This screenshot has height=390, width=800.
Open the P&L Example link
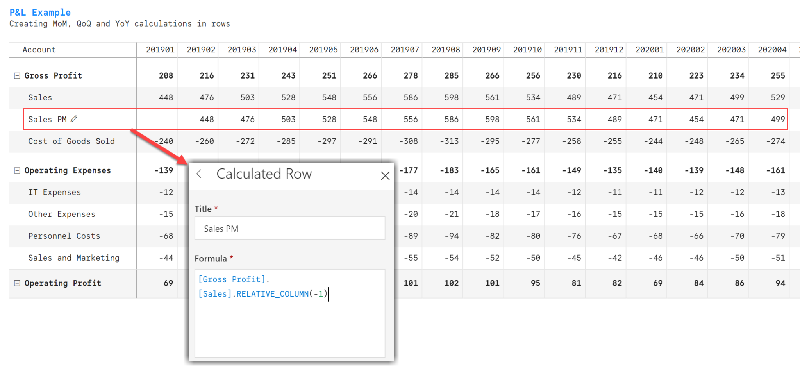[39, 12]
